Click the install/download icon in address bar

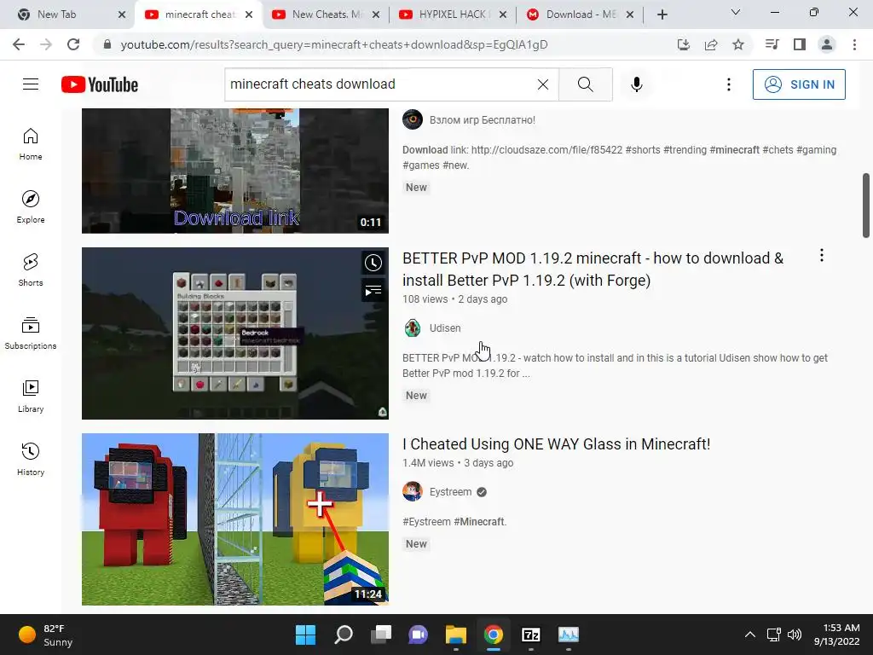pyautogui.click(x=684, y=44)
